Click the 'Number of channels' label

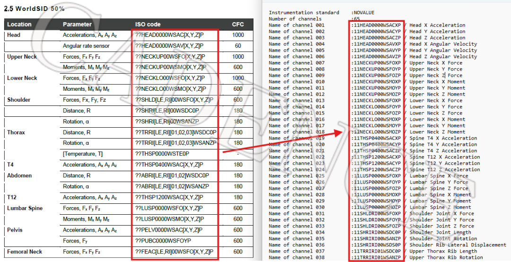(295, 18)
